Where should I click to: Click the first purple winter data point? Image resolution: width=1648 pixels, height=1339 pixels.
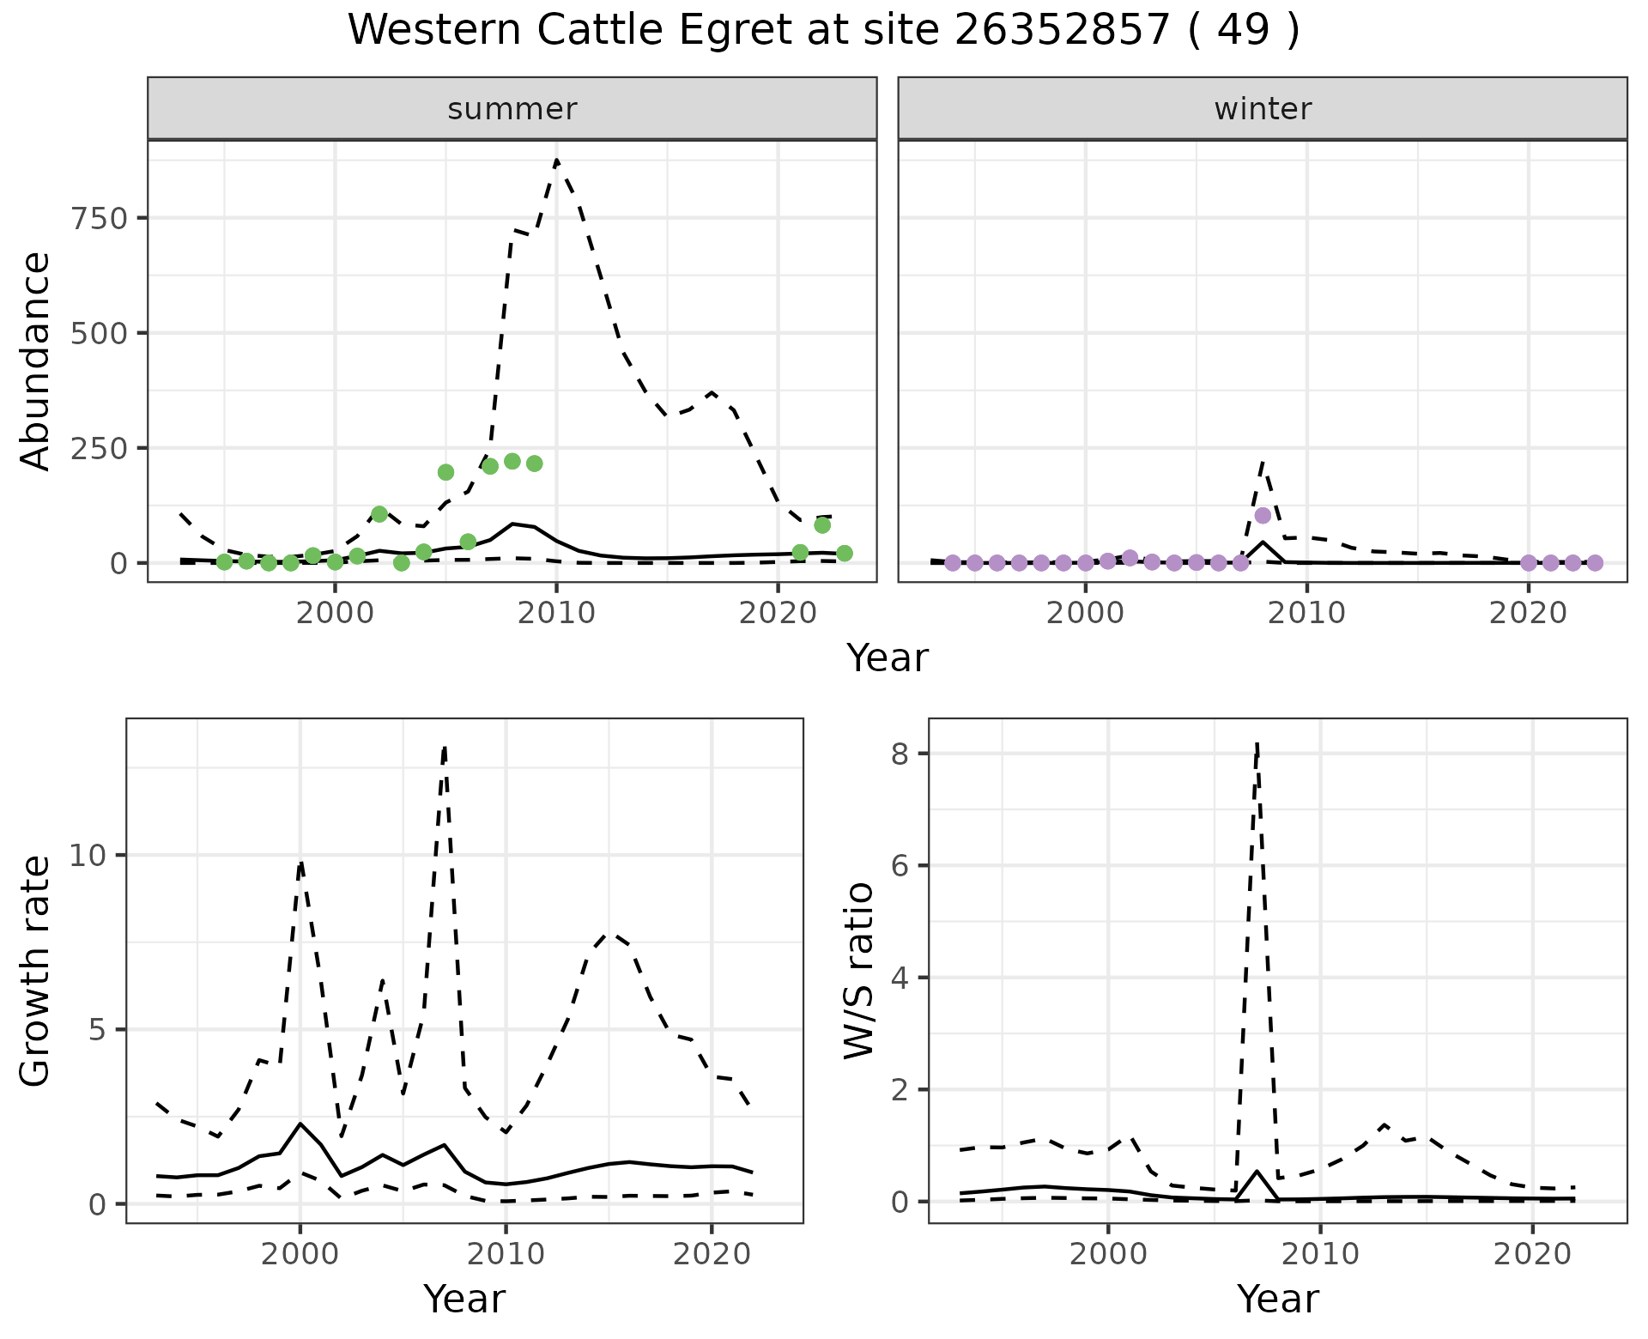[953, 563]
